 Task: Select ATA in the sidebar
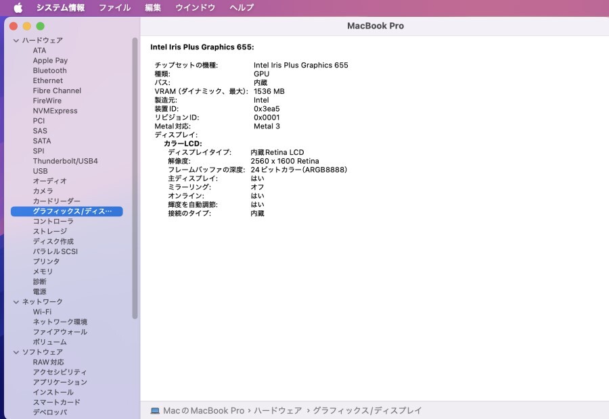tap(39, 51)
